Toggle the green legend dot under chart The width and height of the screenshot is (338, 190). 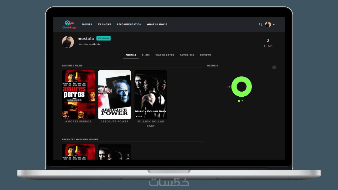click(239, 101)
